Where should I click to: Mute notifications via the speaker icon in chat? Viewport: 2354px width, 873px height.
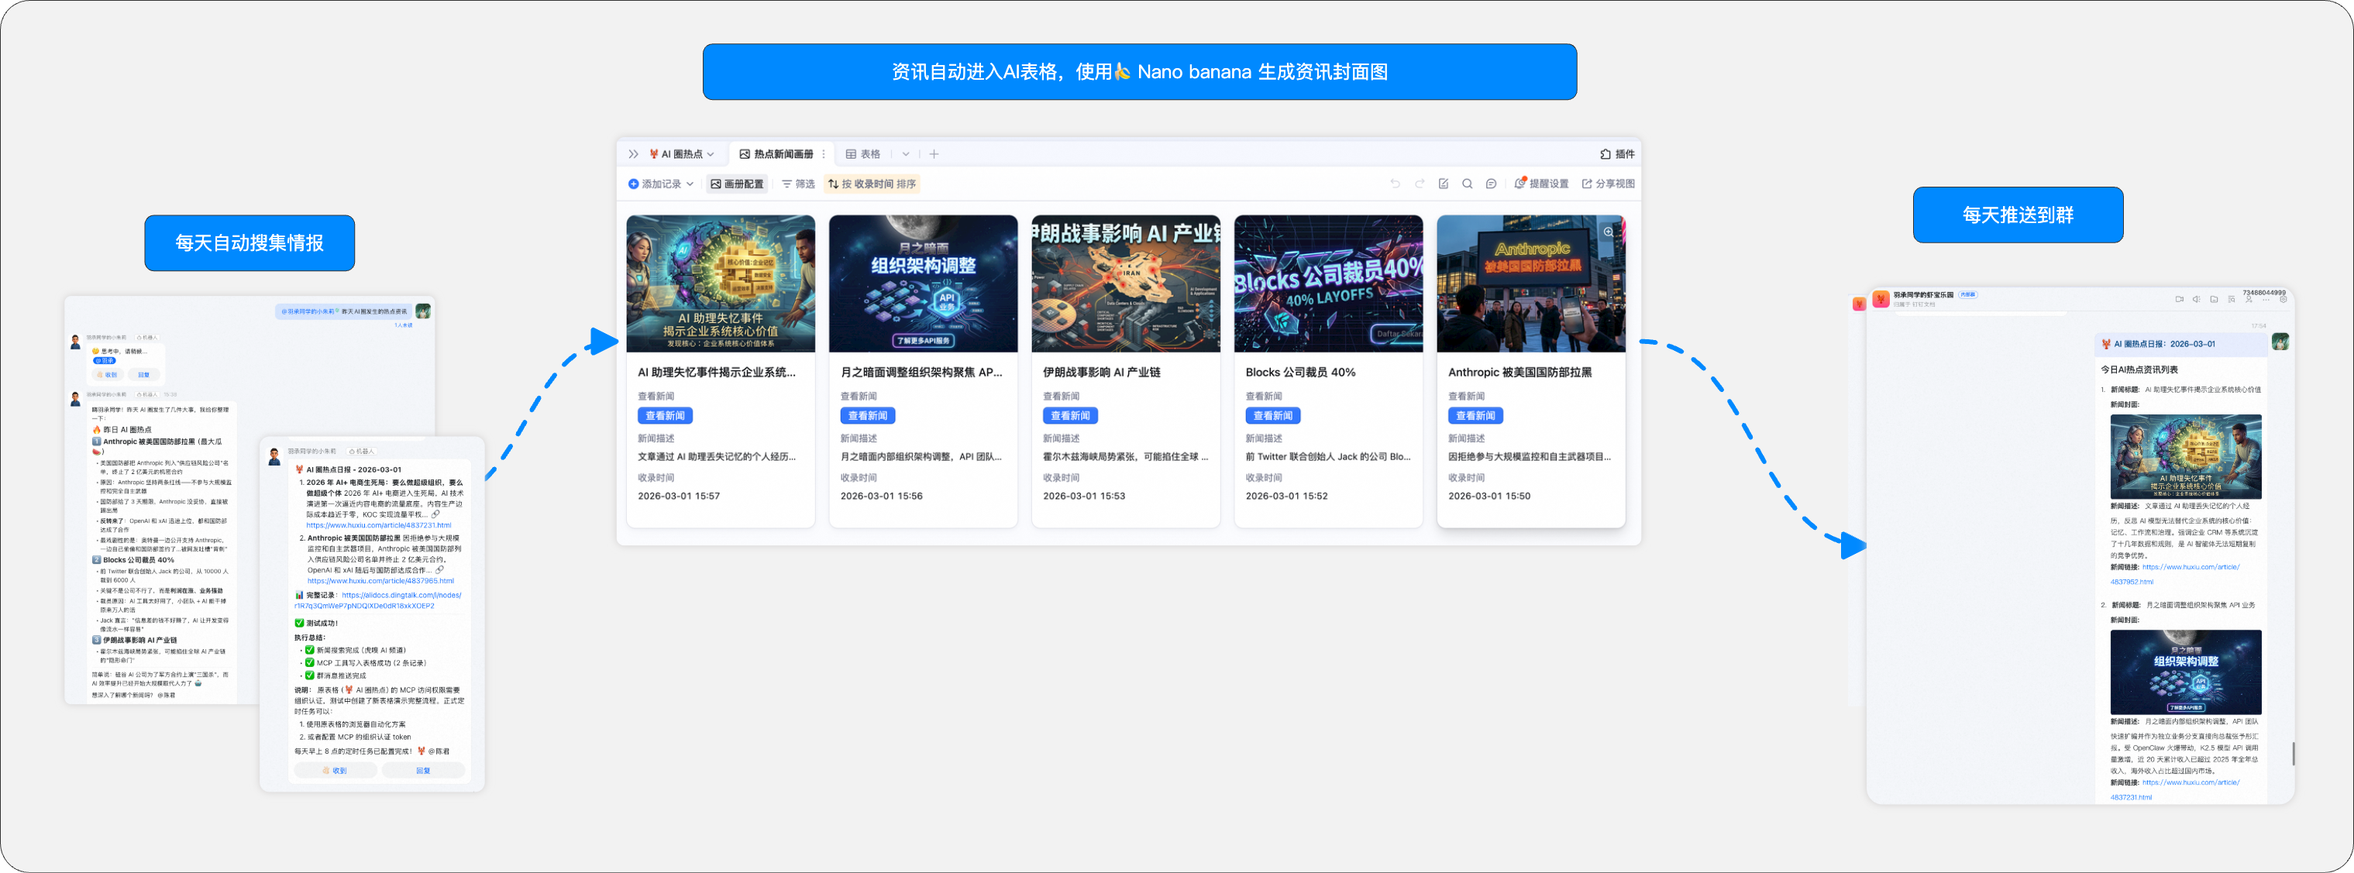[x=2197, y=300]
